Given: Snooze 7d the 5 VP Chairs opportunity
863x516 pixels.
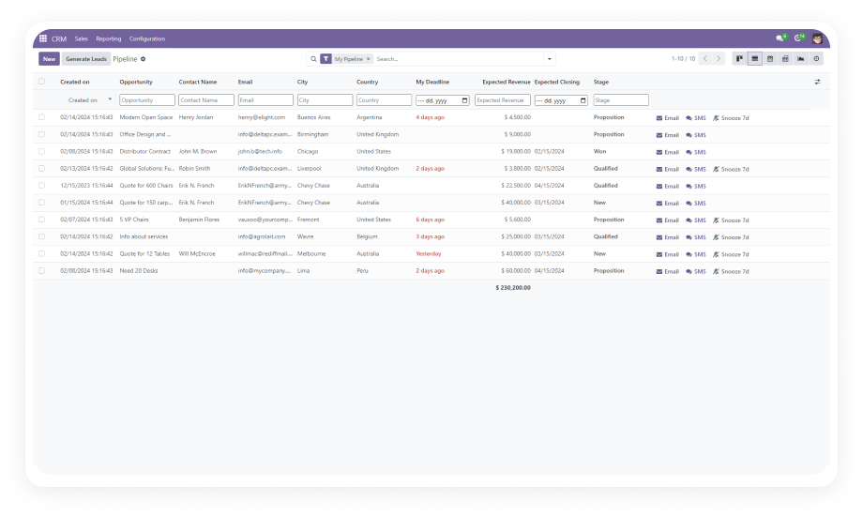Looking at the screenshot, I should 731,220.
